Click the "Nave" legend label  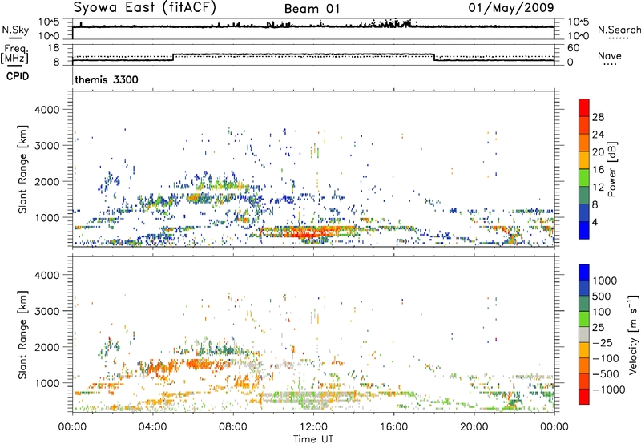[x=609, y=55]
